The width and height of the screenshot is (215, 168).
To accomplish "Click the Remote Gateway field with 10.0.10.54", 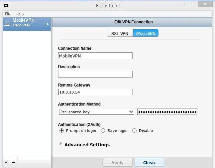I will [x=95, y=92].
